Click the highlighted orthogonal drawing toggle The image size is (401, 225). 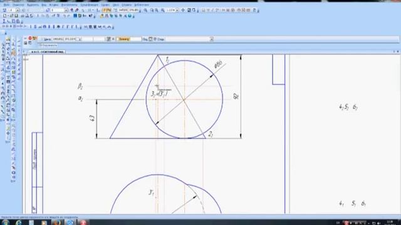tap(107, 10)
